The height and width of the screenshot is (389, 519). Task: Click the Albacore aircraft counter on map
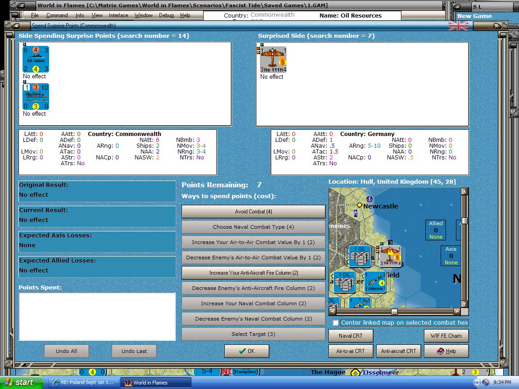[375, 282]
